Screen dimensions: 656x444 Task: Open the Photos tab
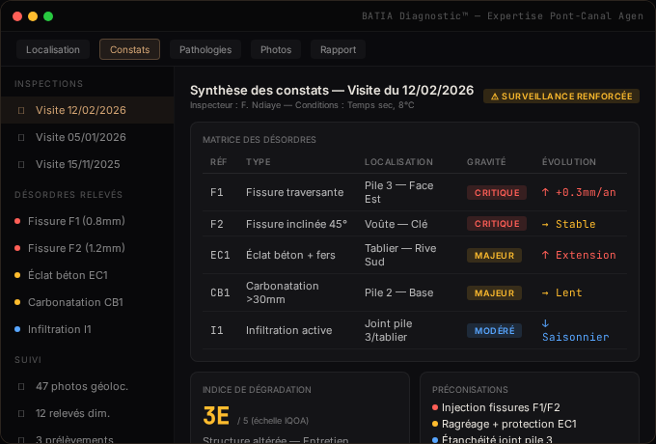276,49
